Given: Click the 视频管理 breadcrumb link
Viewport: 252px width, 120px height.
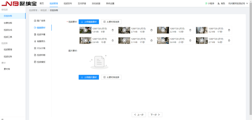Looking at the screenshot, I should click(33, 10).
